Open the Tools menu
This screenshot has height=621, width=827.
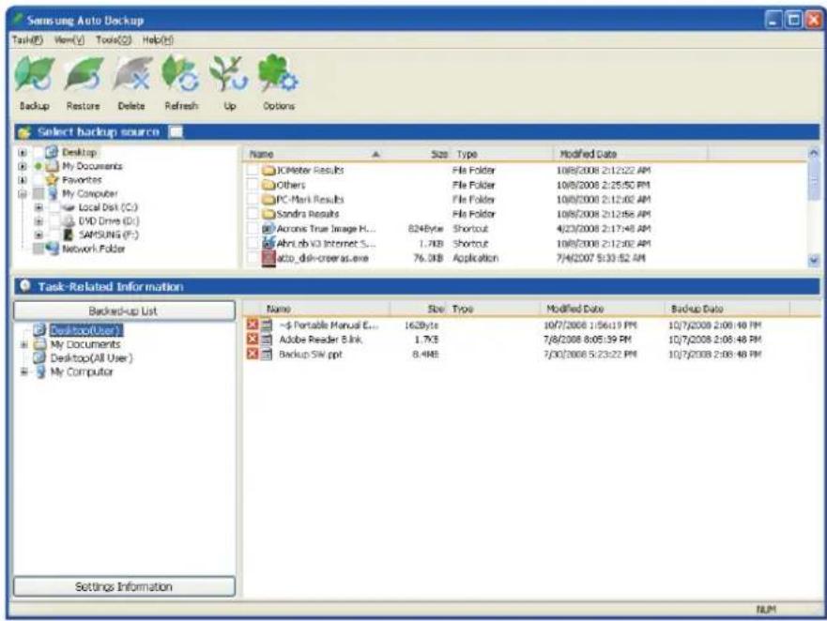(x=114, y=40)
